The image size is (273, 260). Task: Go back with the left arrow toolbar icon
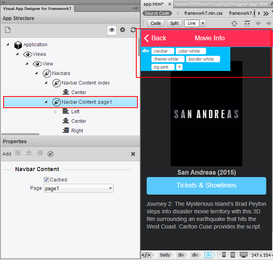(x=258, y=23)
